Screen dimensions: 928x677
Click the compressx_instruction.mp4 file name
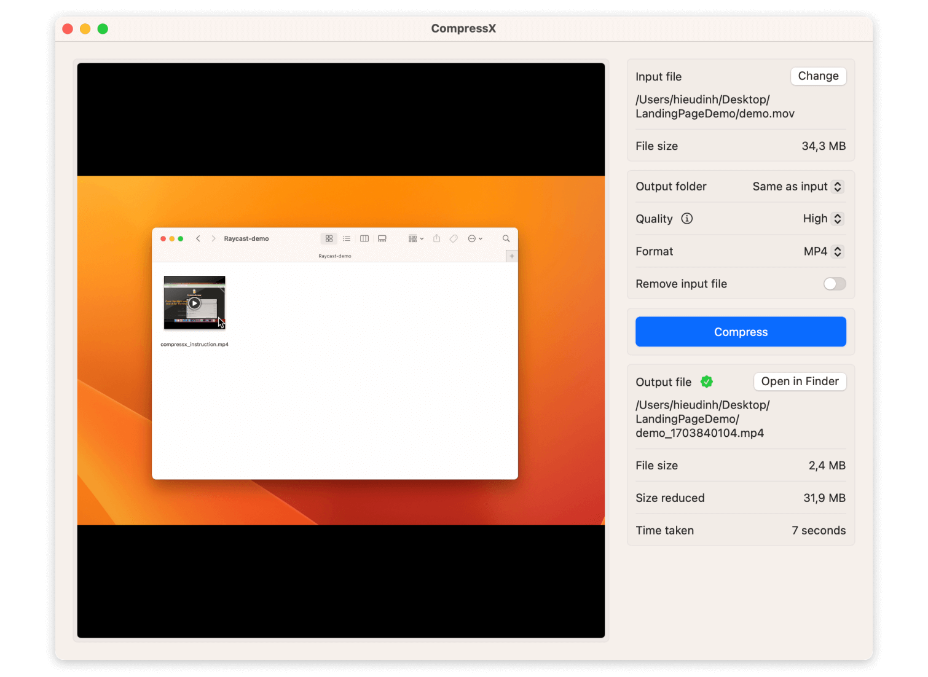click(194, 345)
